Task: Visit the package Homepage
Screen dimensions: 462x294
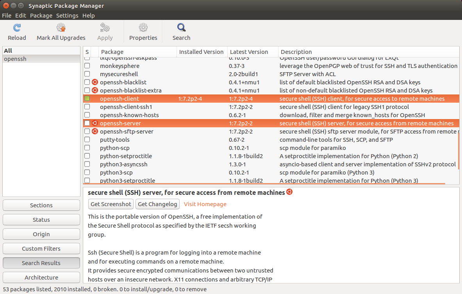Action: pos(205,204)
